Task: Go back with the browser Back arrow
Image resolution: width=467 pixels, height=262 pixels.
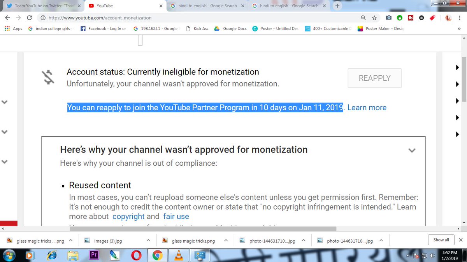Action: [7, 18]
